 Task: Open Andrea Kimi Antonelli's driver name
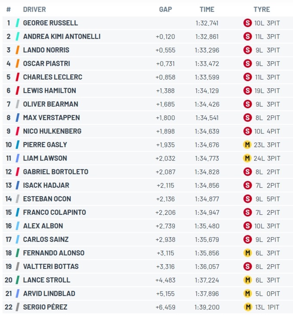pos(62,37)
